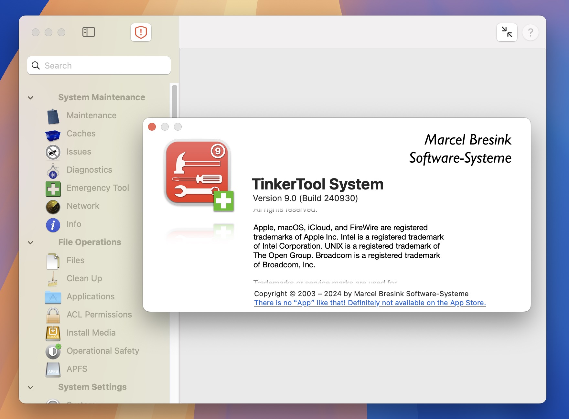Select Emergency Tool in the sidebar

(98, 188)
